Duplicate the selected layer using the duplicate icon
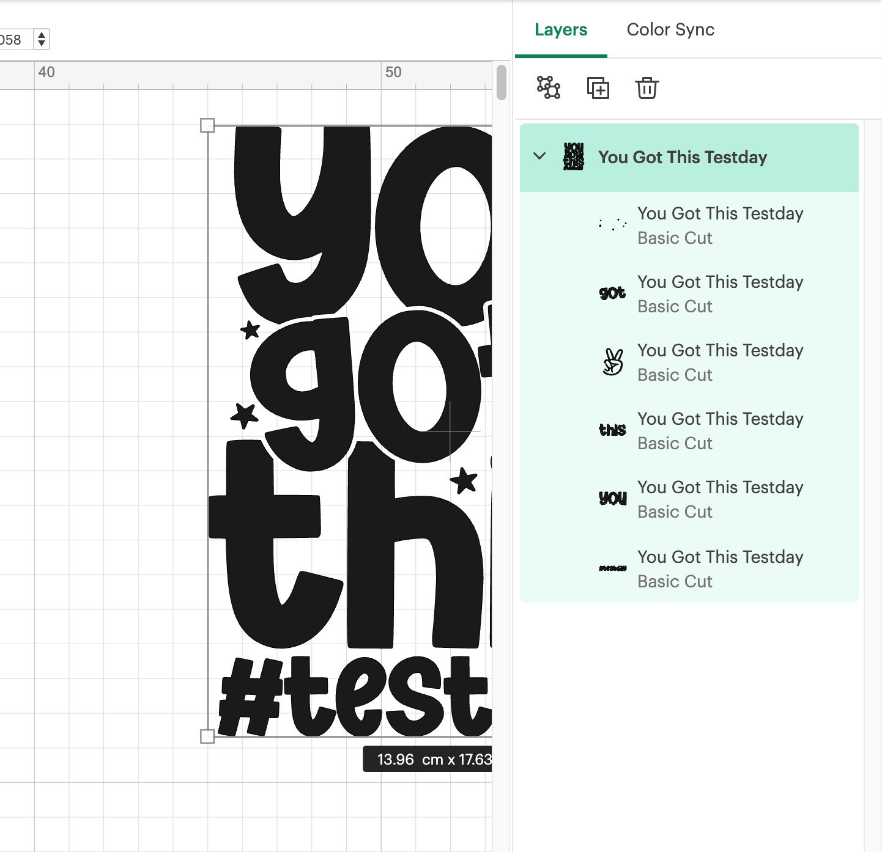Image resolution: width=882 pixels, height=852 pixels. (598, 88)
